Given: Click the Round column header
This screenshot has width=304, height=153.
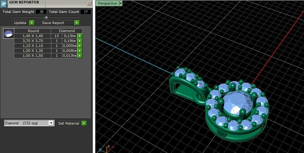Looking at the screenshot, I should [x=32, y=31].
